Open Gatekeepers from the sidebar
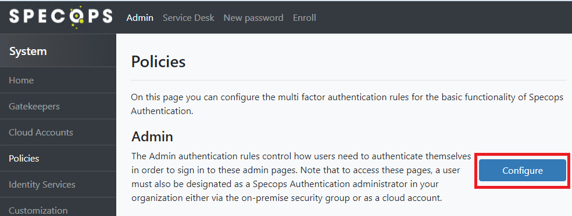Screen dimensions: 572x216 click(x=58, y=106)
